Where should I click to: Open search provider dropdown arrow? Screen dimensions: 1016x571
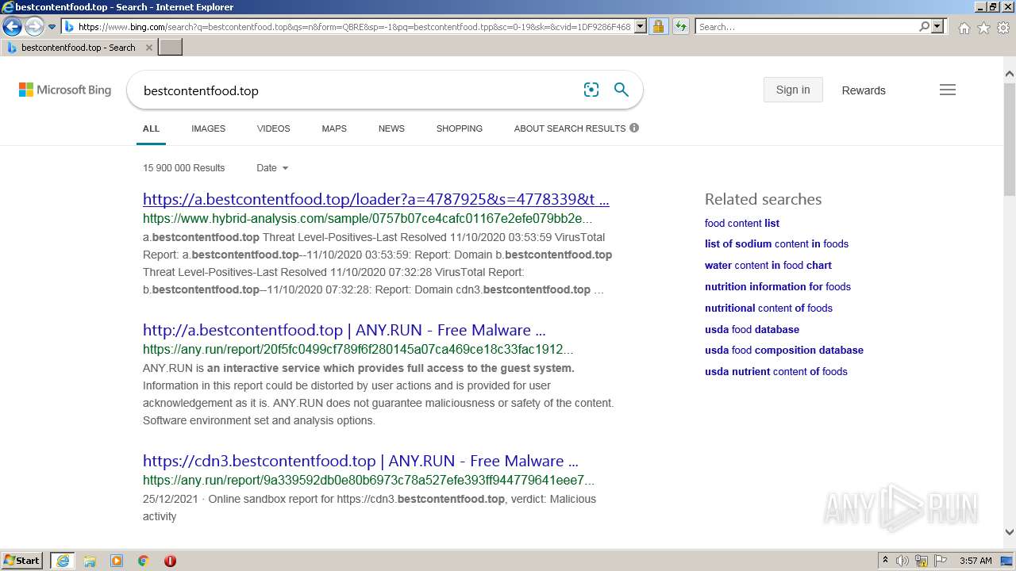(937, 27)
